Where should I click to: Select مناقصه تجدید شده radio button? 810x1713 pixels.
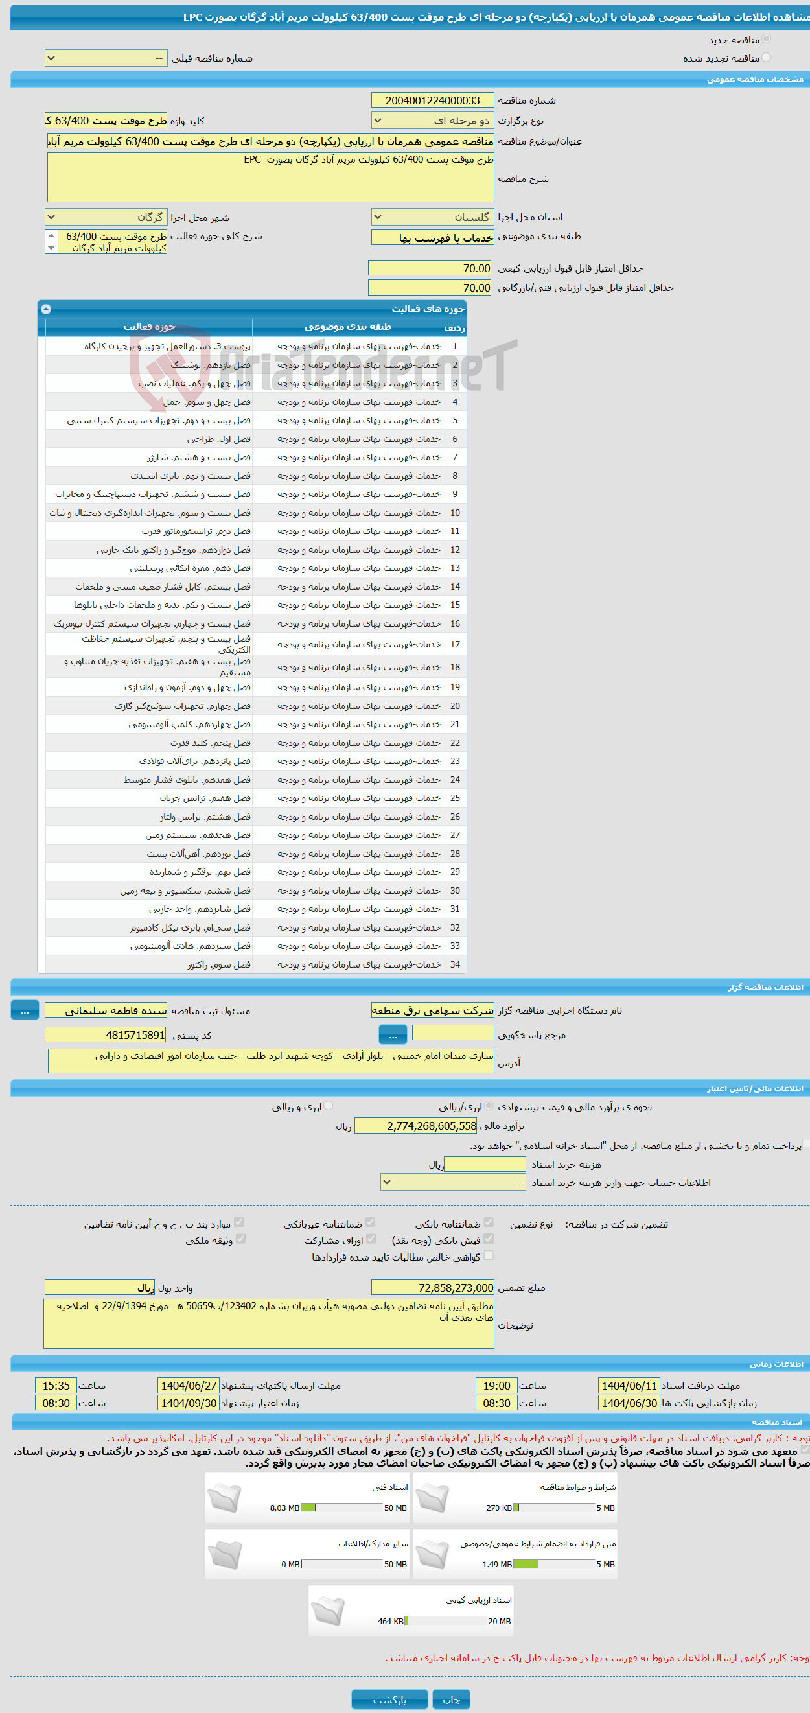tap(766, 57)
